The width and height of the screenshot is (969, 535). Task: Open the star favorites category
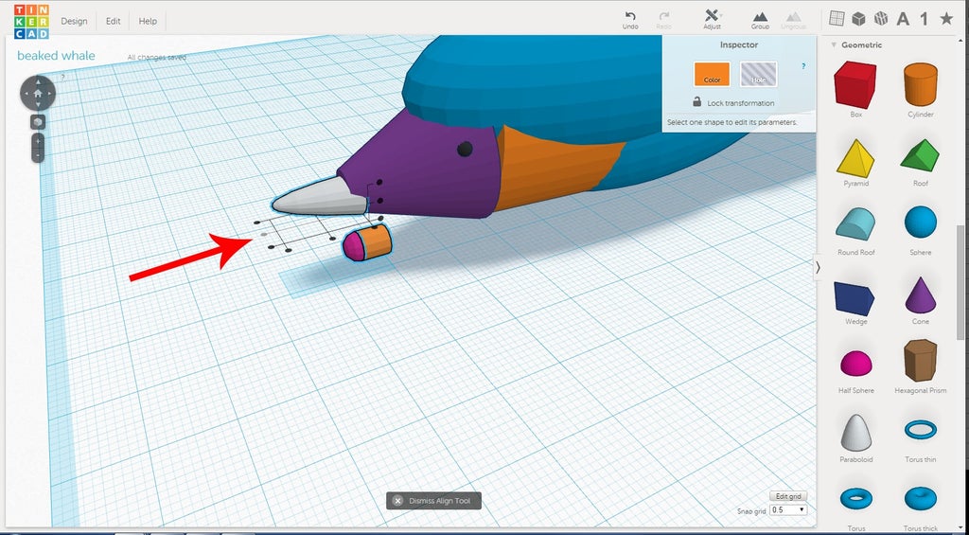coord(946,19)
